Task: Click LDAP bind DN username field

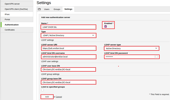Action: point(69,57)
